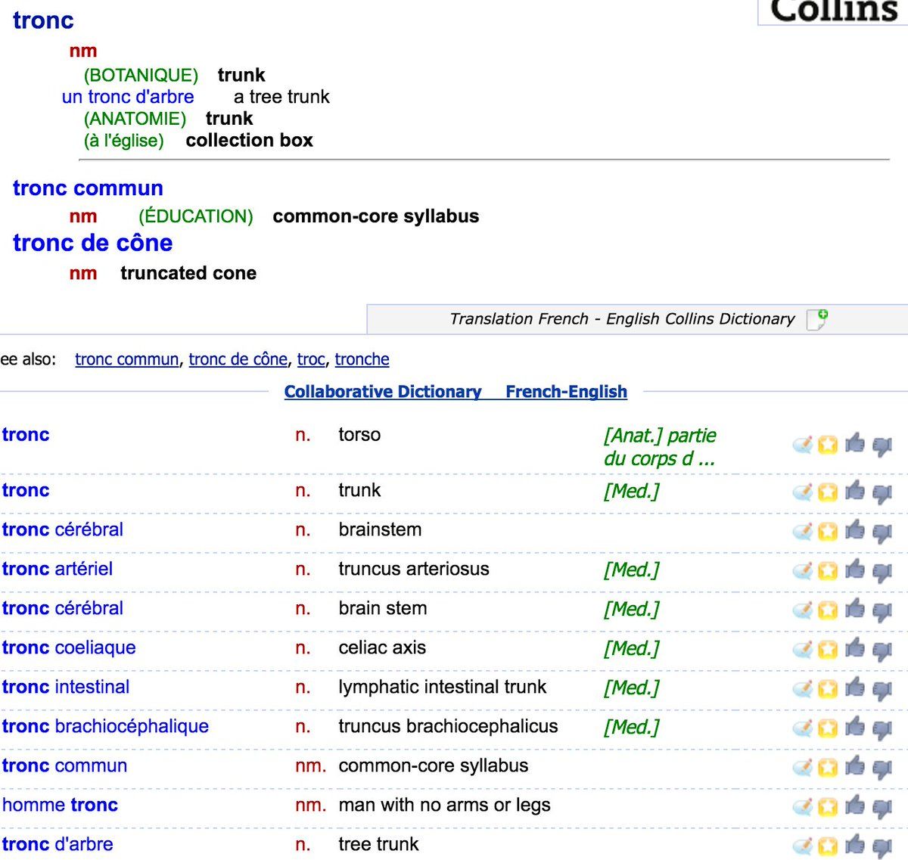Image resolution: width=908 pixels, height=860 pixels.
Task: Follow the 'tronc de cône' see-also link
Action: (238, 359)
